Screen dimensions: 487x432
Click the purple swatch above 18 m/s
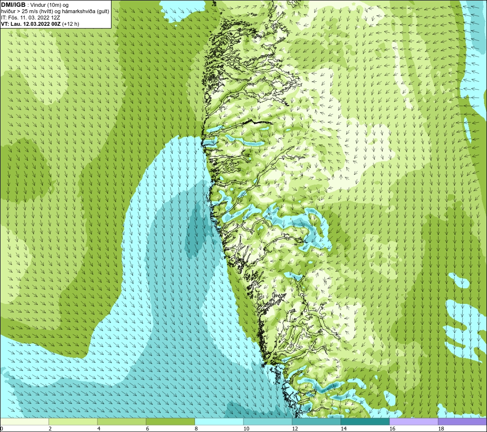click(462, 421)
